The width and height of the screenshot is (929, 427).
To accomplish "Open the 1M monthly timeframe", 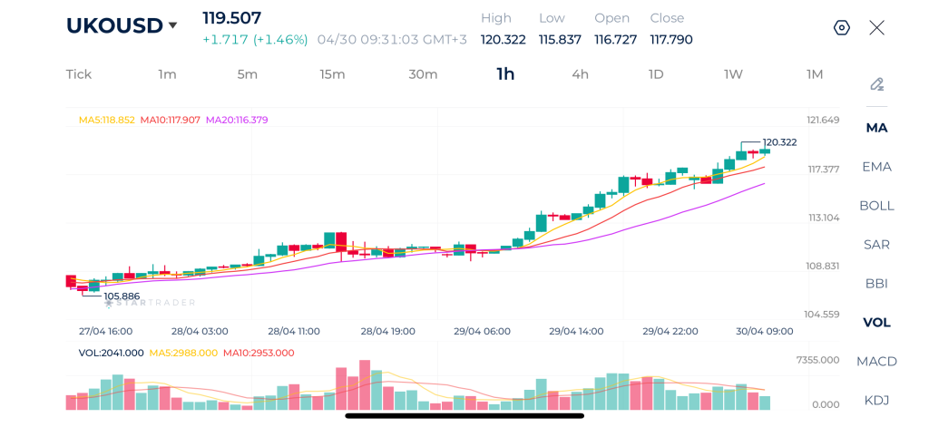I will coord(815,74).
